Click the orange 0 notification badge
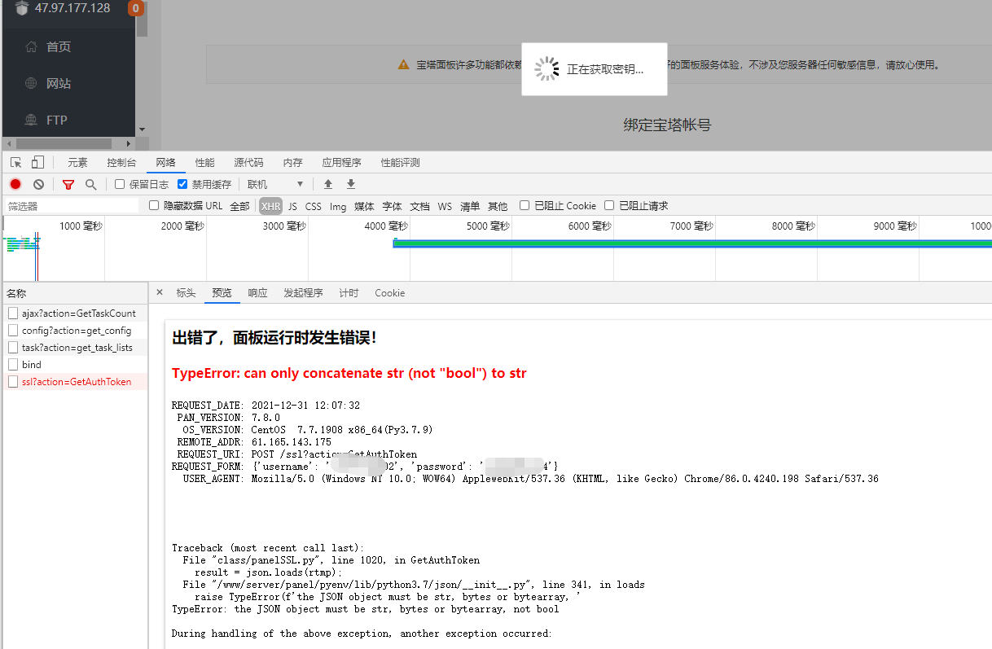This screenshot has width=992, height=649. pos(136,8)
